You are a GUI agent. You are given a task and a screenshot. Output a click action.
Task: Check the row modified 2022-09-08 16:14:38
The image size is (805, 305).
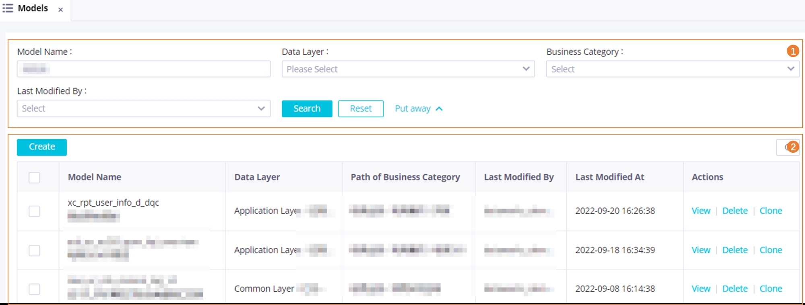click(x=35, y=289)
